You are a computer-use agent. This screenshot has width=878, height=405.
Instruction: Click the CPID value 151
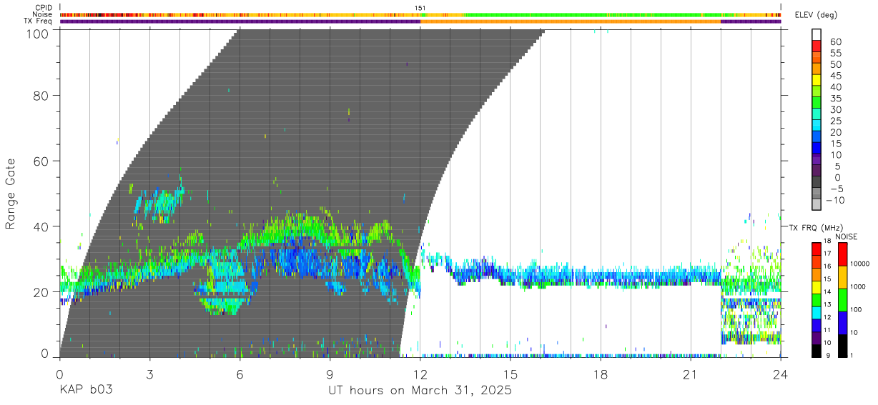click(420, 8)
